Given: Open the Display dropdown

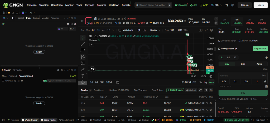Looking at the screenshot, I should point(155,30).
